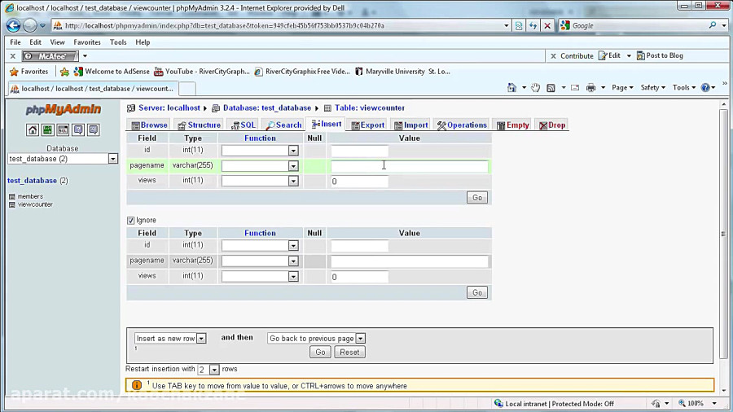This screenshot has height=412, width=733.
Task: Click the members table icon in sidebar
Action: point(11,197)
